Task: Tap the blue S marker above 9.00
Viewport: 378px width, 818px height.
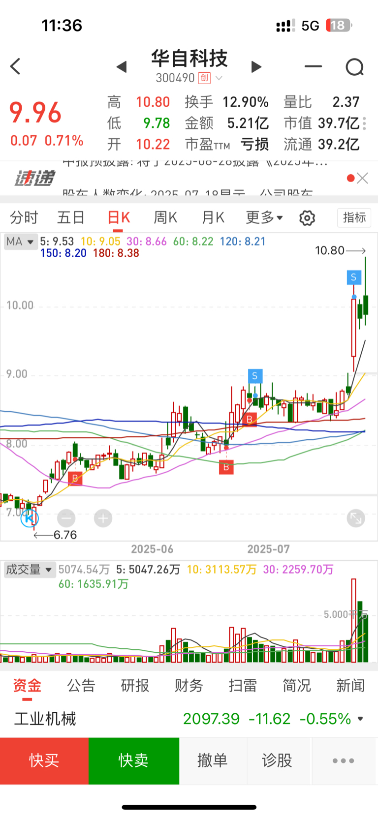Action: (x=254, y=376)
